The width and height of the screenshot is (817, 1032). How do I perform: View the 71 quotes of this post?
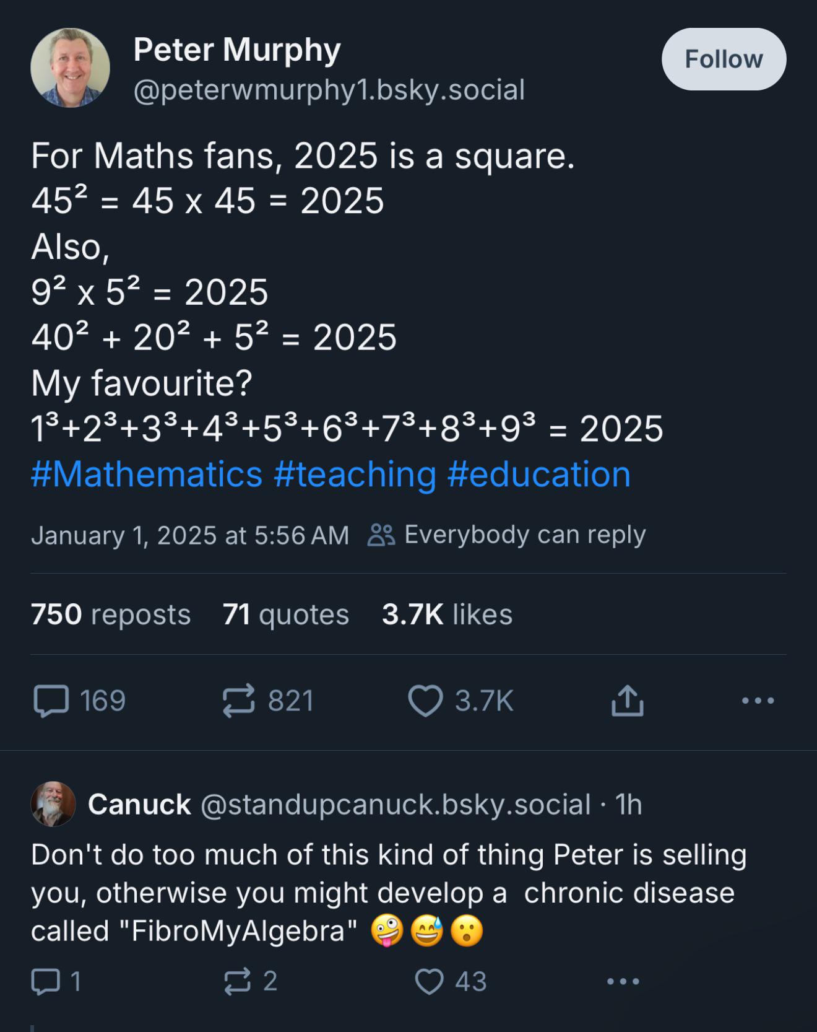284,614
